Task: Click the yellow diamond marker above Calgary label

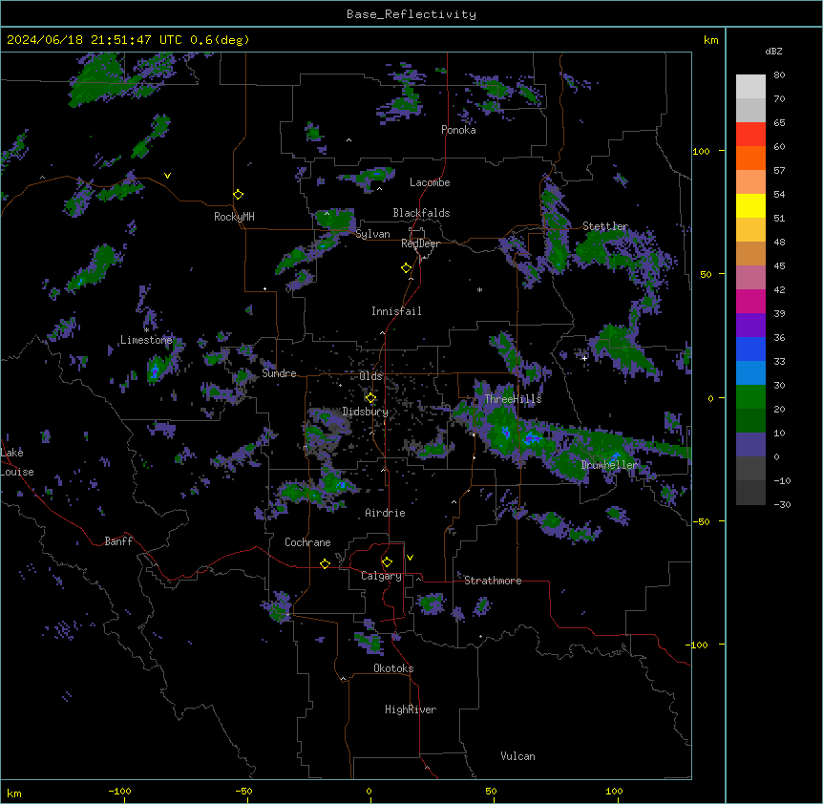Action: (x=387, y=562)
